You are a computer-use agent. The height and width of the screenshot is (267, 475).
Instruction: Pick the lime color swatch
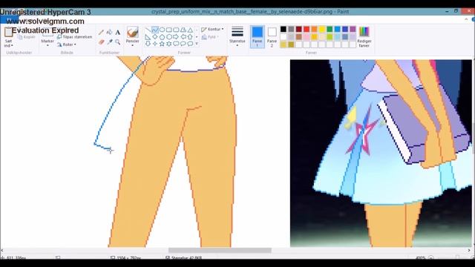(330, 37)
